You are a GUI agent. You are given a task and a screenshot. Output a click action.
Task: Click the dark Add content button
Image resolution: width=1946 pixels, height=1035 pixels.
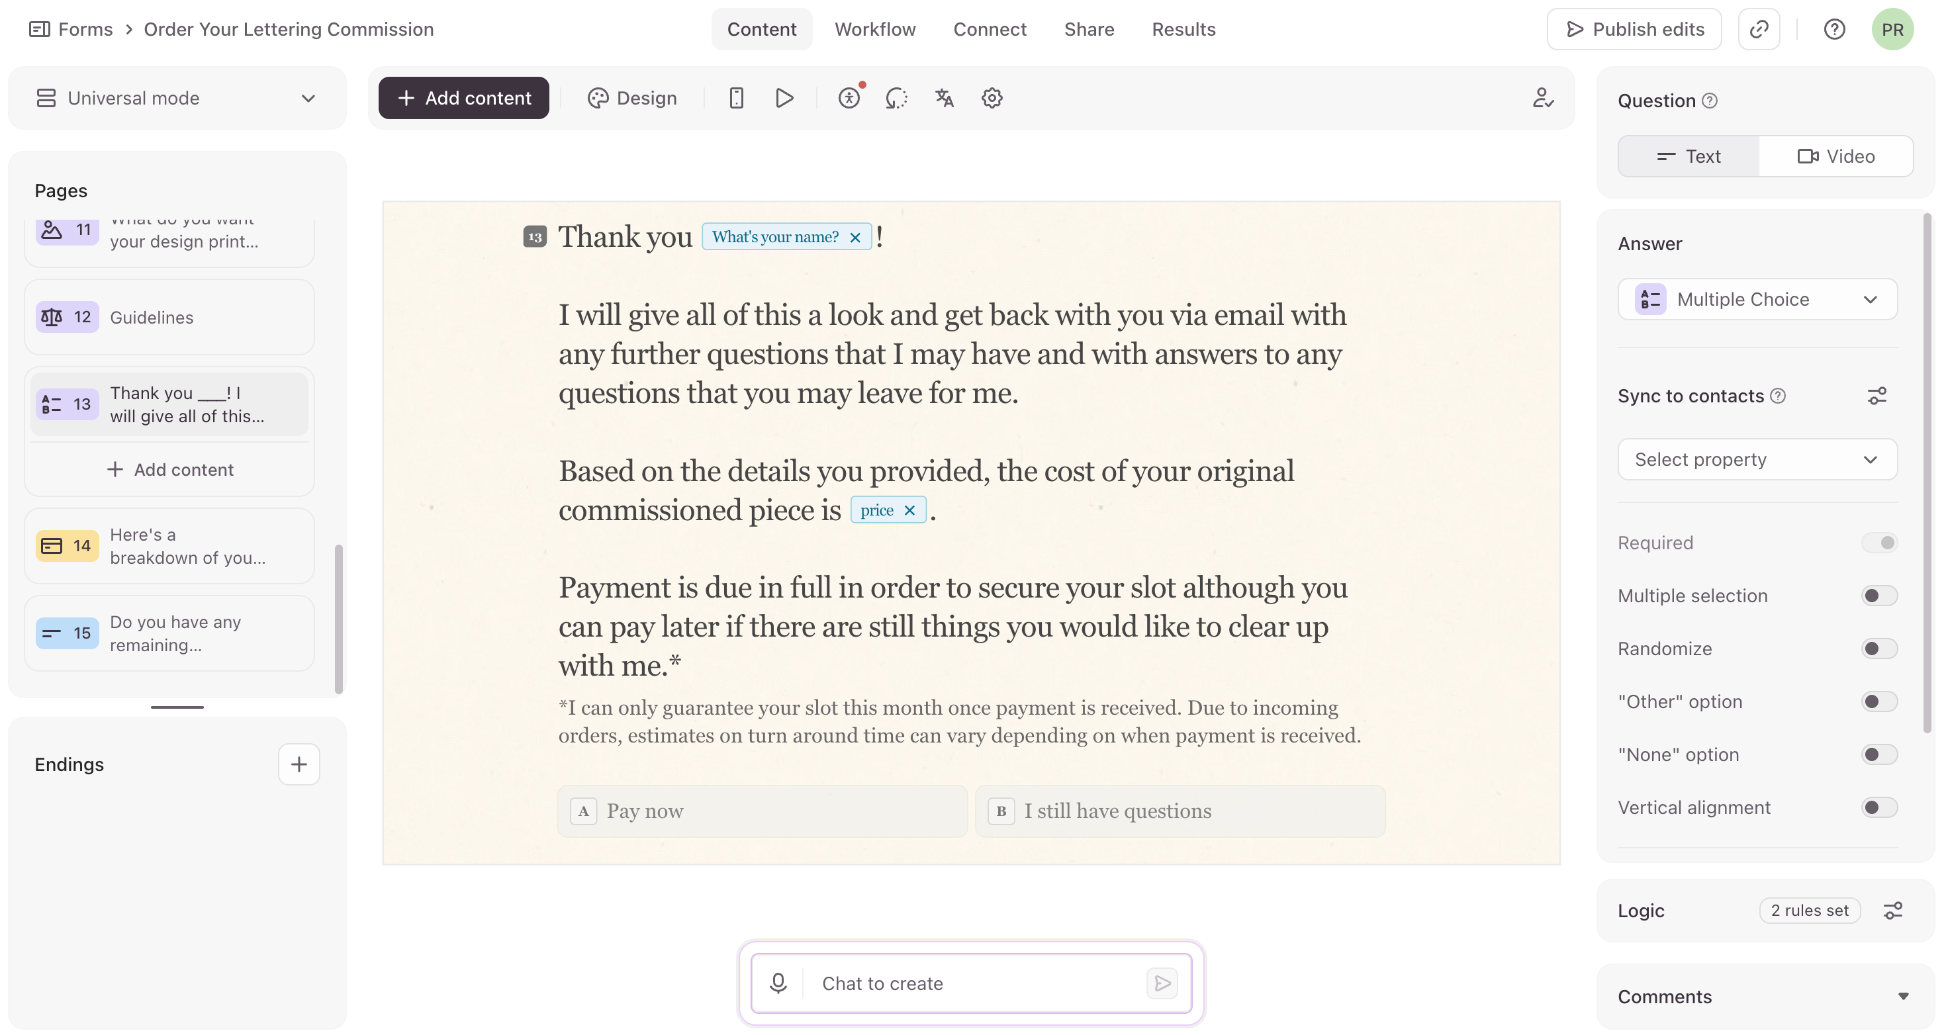coord(463,98)
